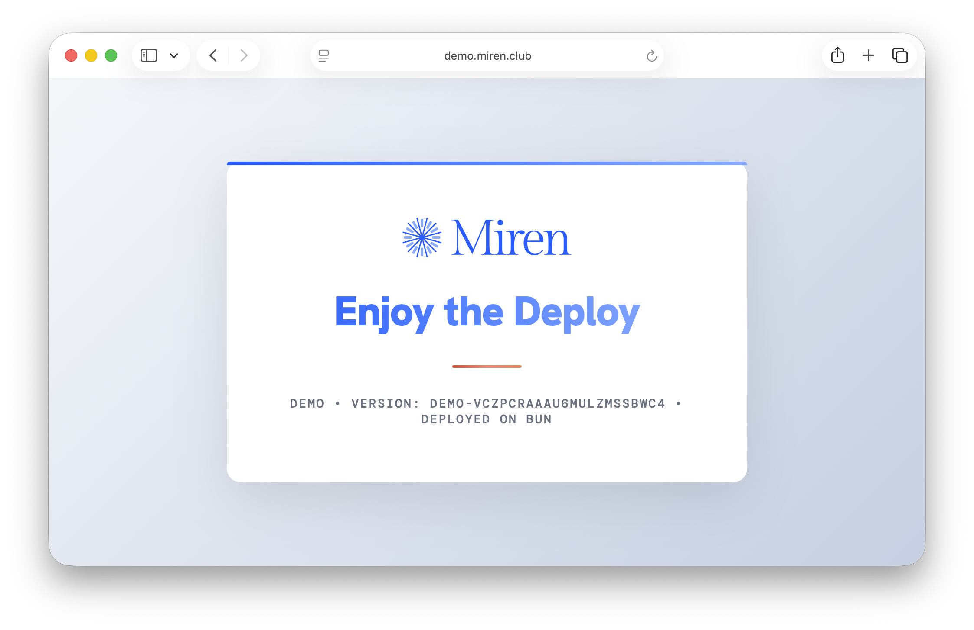
Task: Open a new tab with the plus icon
Action: click(x=869, y=55)
